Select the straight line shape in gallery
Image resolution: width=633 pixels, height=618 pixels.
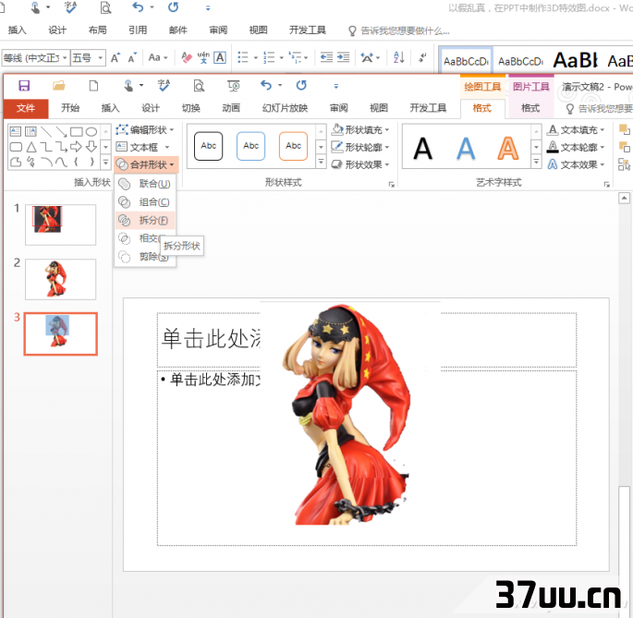tap(46, 131)
